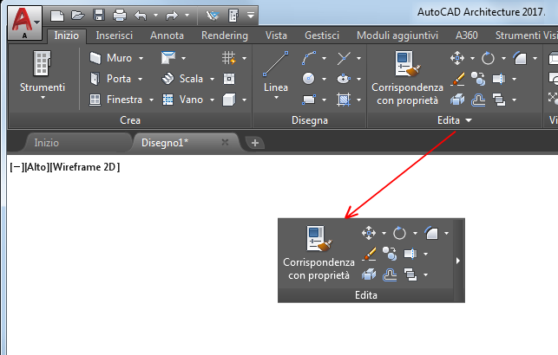The width and height of the screenshot is (558, 355).
Task: Save the drawing with the floppy icon
Action: (99, 16)
